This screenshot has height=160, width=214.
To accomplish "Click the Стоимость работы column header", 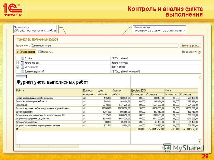I will point(121,92).
